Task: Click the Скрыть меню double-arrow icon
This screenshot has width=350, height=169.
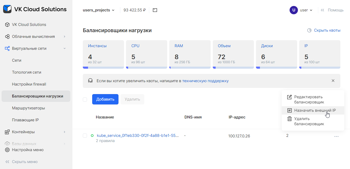Action: pyautogui.click(x=7, y=162)
